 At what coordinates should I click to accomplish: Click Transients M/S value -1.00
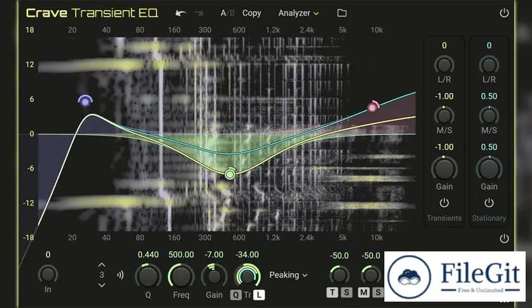444,96
